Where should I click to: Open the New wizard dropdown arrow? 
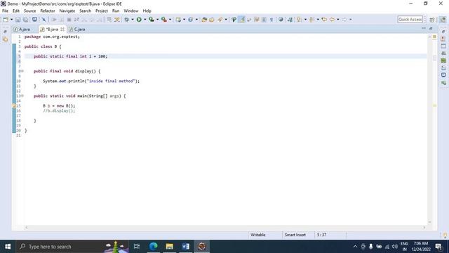click(11, 20)
